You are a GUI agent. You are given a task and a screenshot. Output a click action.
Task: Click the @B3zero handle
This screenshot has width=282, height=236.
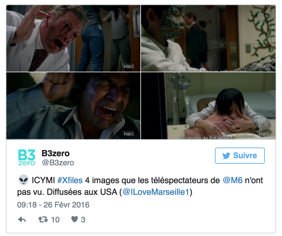(x=58, y=163)
